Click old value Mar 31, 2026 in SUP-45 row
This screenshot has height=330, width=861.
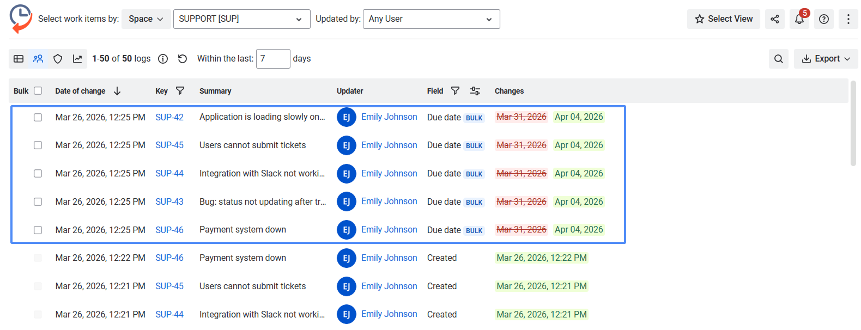tap(522, 145)
